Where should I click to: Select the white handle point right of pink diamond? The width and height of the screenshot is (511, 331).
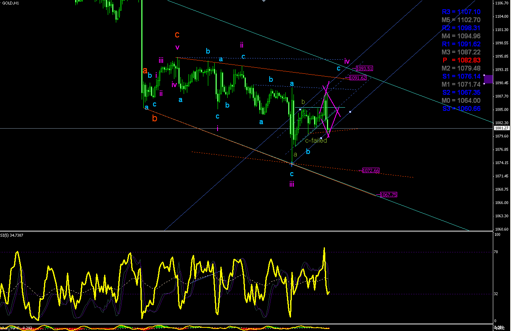350,112
